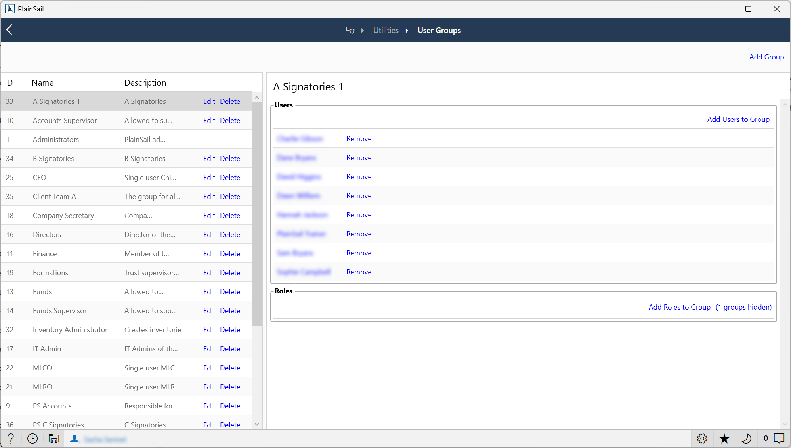
Task: Edit the Company Secretary group
Action: click(x=209, y=215)
